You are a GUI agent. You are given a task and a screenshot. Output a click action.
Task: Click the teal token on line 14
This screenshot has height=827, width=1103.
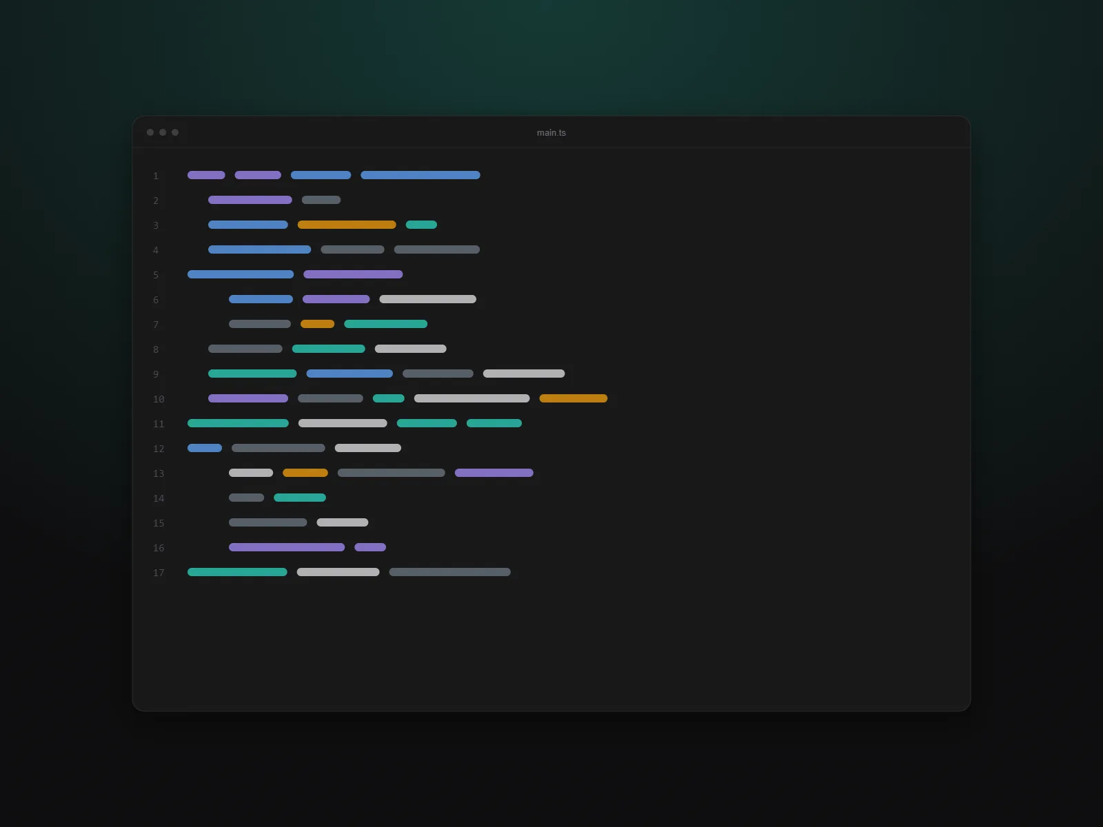[300, 498]
